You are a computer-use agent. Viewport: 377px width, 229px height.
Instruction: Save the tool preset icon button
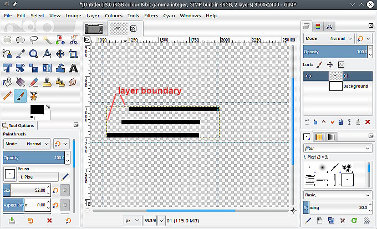[12, 220]
